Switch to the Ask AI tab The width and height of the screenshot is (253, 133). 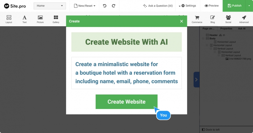[242, 29]
